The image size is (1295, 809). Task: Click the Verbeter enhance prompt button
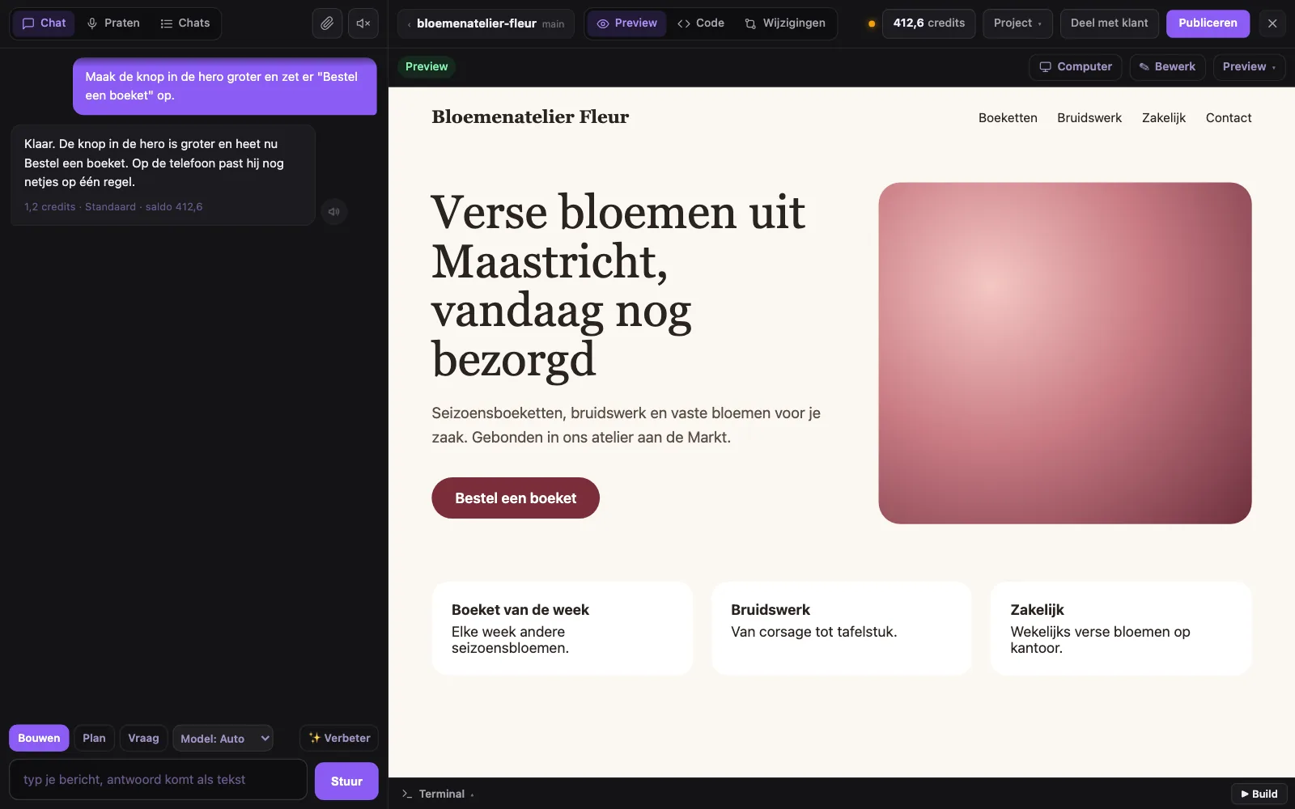coord(339,739)
